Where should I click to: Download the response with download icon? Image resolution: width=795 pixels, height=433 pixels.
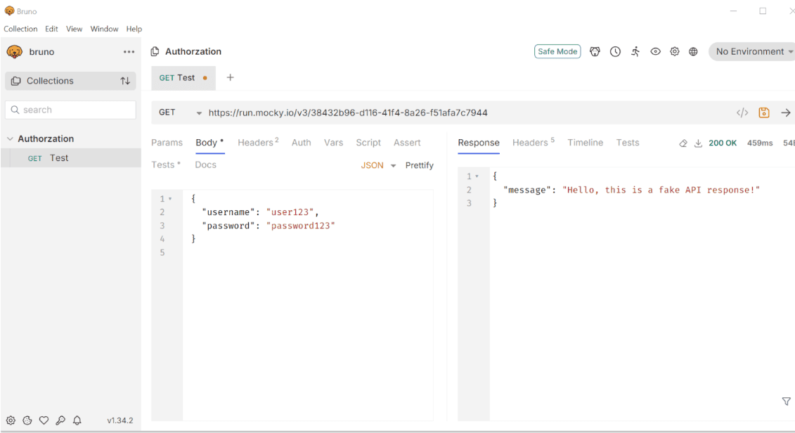tap(698, 143)
